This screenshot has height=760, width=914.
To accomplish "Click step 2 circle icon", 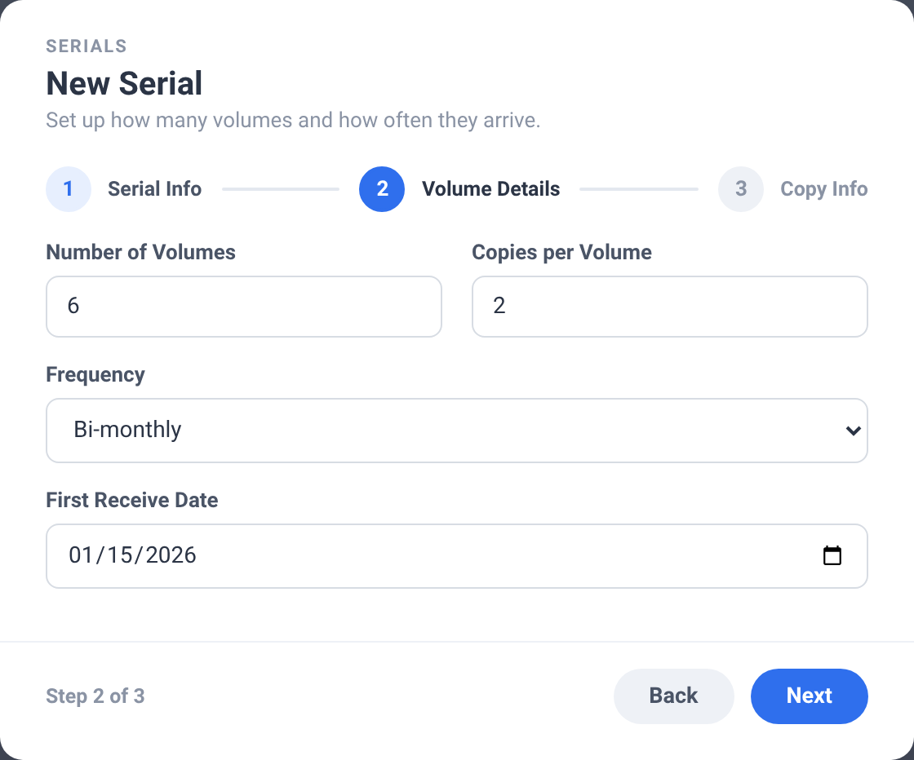I will pos(382,188).
